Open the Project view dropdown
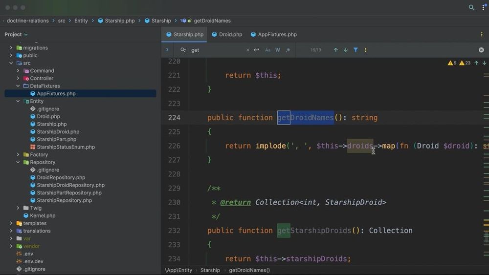 tap(16, 34)
